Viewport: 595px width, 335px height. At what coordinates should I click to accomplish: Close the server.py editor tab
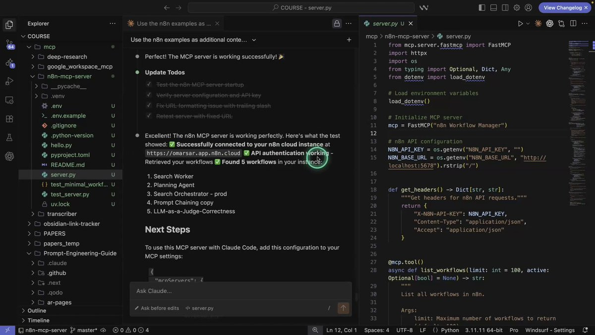tap(411, 23)
